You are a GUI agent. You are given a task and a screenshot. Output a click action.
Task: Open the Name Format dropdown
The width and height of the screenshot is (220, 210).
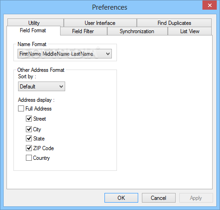pyautogui.click(x=65, y=54)
